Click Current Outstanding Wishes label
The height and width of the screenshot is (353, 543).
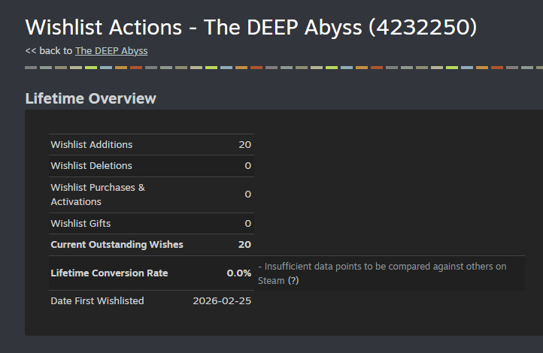[x=117, y=244]
